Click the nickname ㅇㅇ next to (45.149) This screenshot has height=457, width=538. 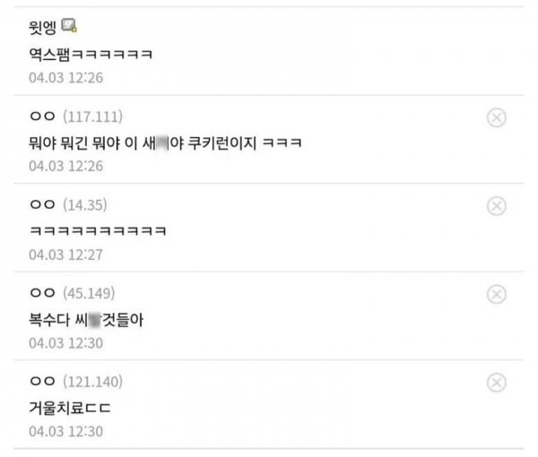(x=42, y=293)
